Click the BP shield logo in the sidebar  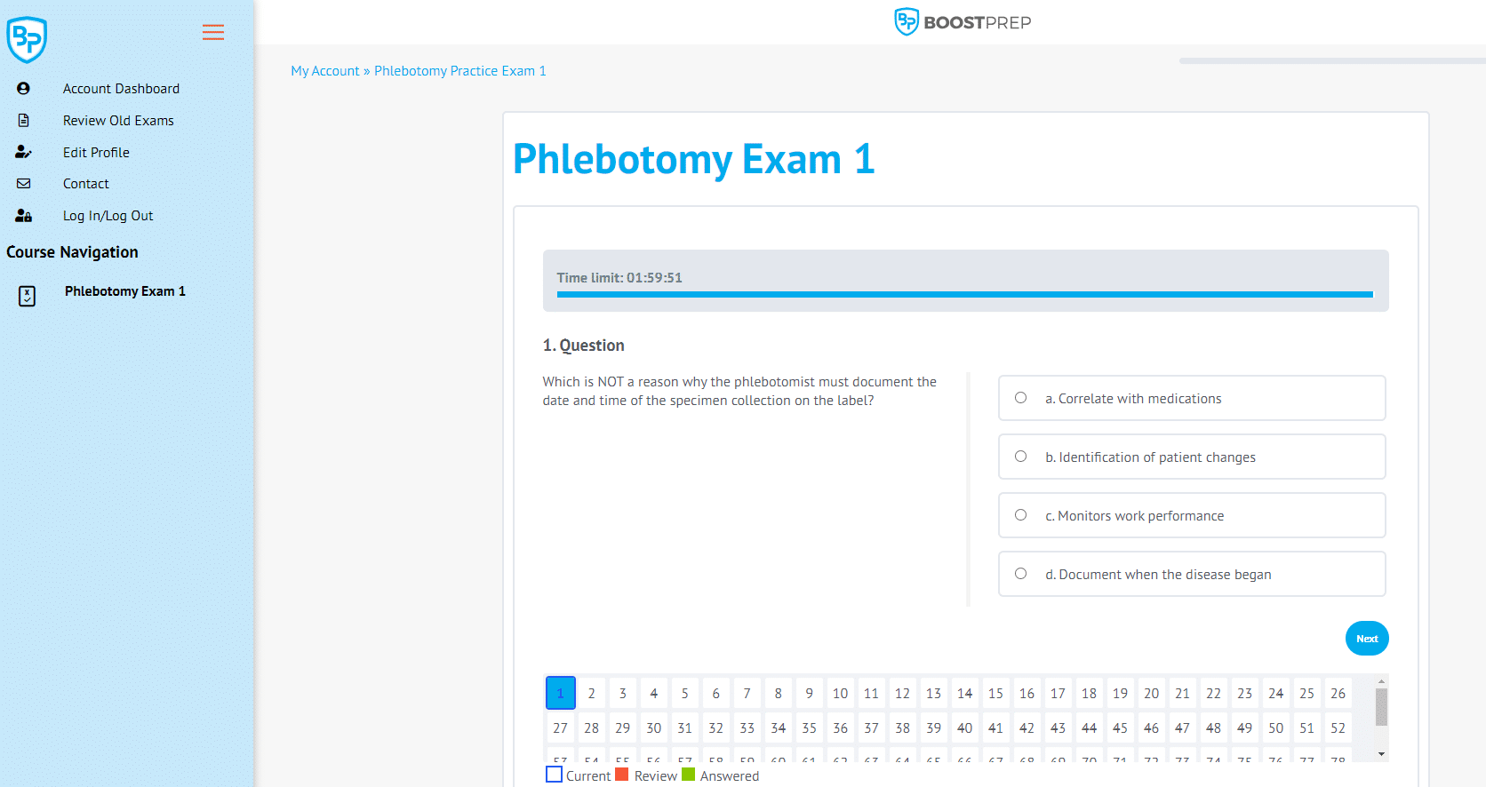tap(27, 39)
